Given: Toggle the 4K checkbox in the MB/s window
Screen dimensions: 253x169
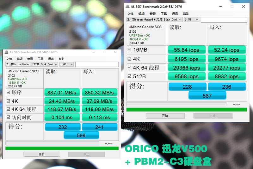Looking at the screenshot, I should tap(8, 101).
